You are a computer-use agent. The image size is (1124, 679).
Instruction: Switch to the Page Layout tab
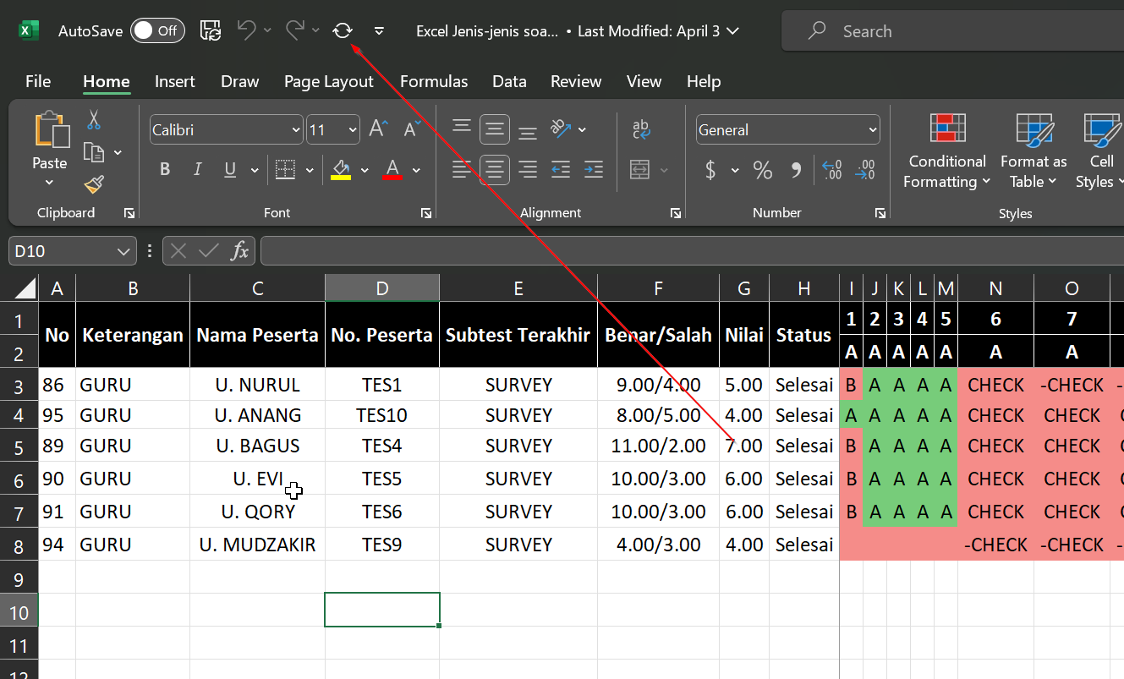329,81
